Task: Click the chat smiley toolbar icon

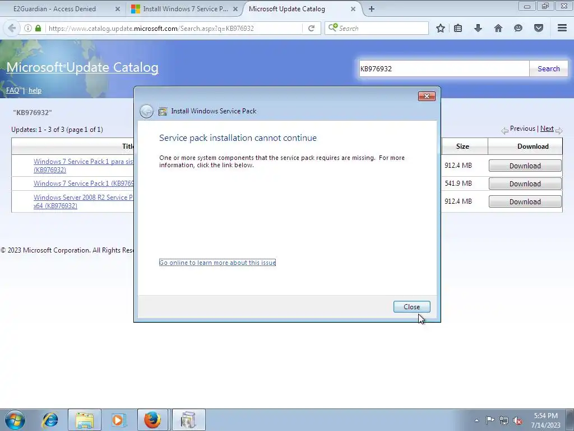Action: coord(518,28)
